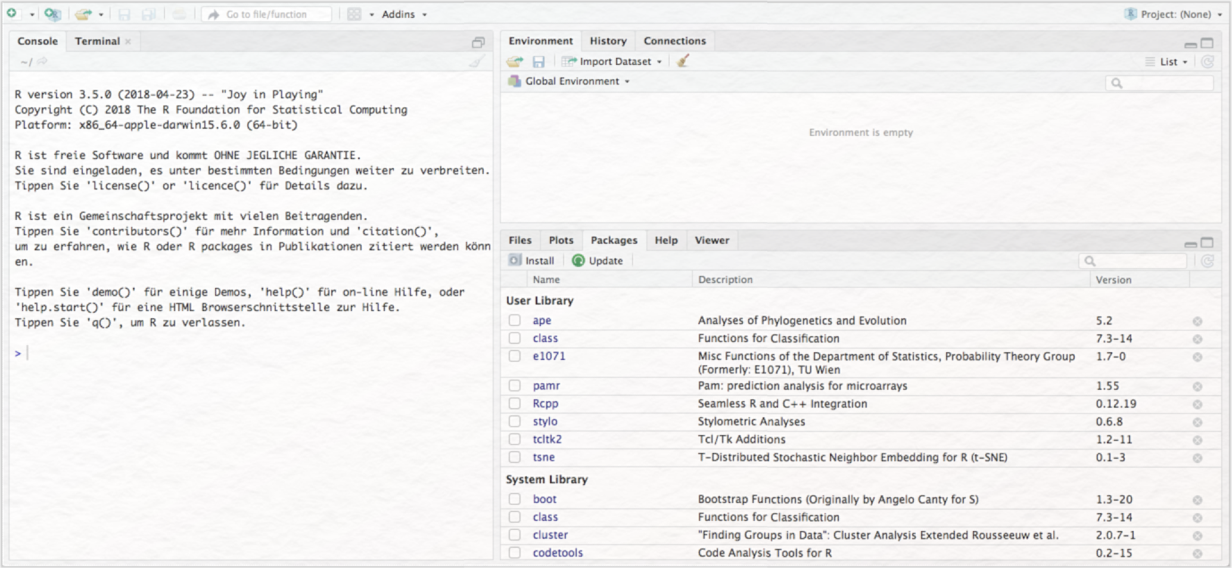
Task: Click the Open File folder icon in top toolbar
Action: click(83, 14)
